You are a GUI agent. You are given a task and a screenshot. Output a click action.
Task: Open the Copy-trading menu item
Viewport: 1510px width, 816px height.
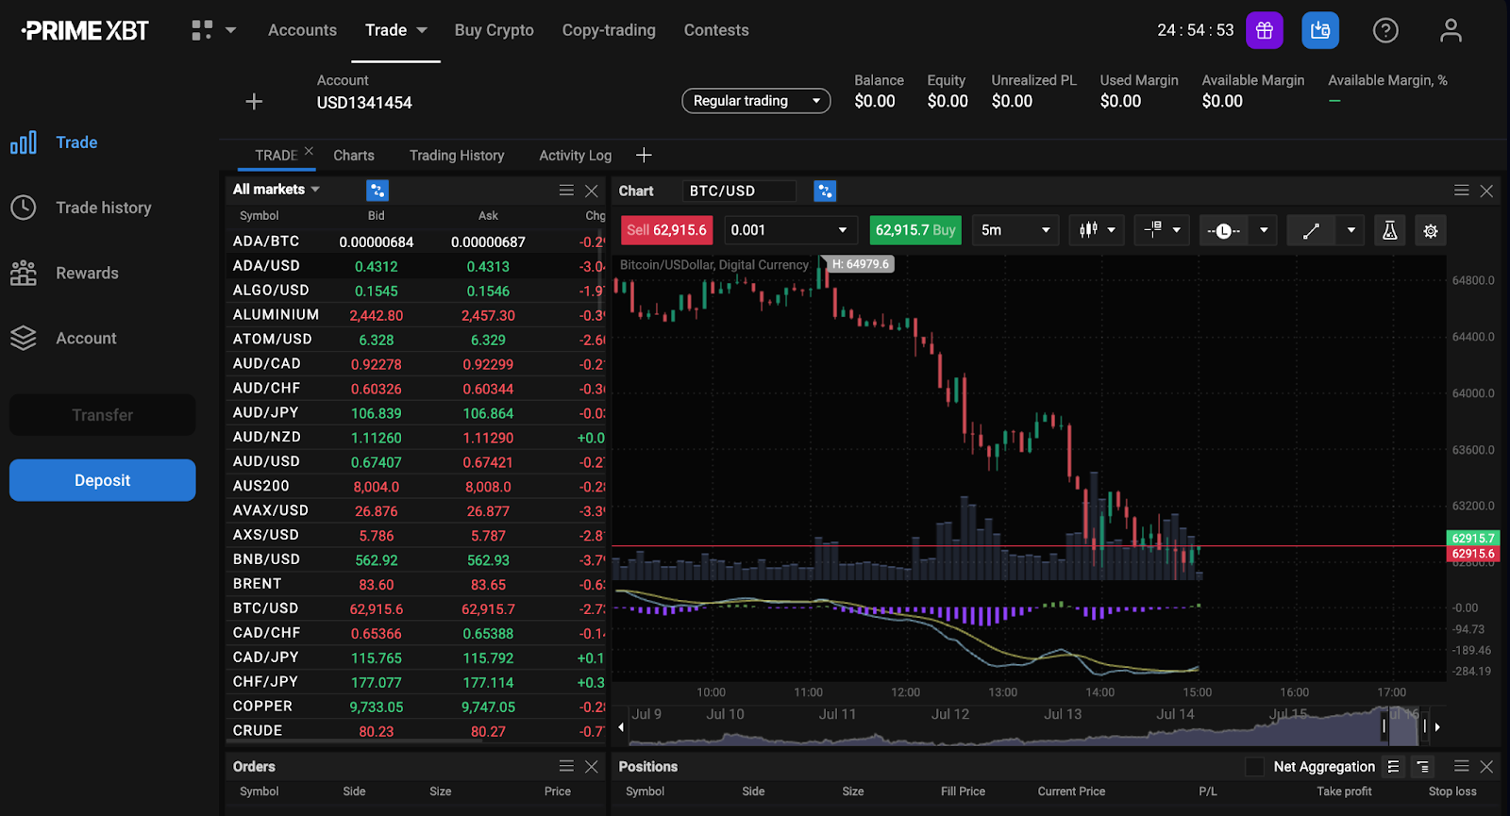[x=609, y=30]
